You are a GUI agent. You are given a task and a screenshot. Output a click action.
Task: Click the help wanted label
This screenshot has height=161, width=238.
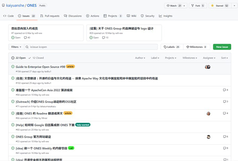(x=83, y=125)
